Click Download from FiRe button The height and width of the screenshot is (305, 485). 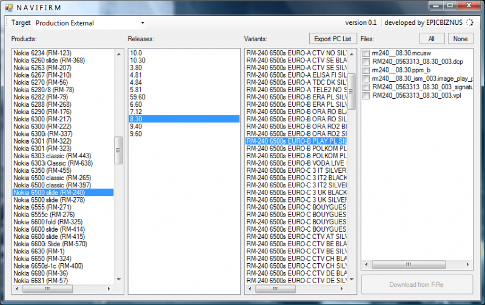(416, 284)
